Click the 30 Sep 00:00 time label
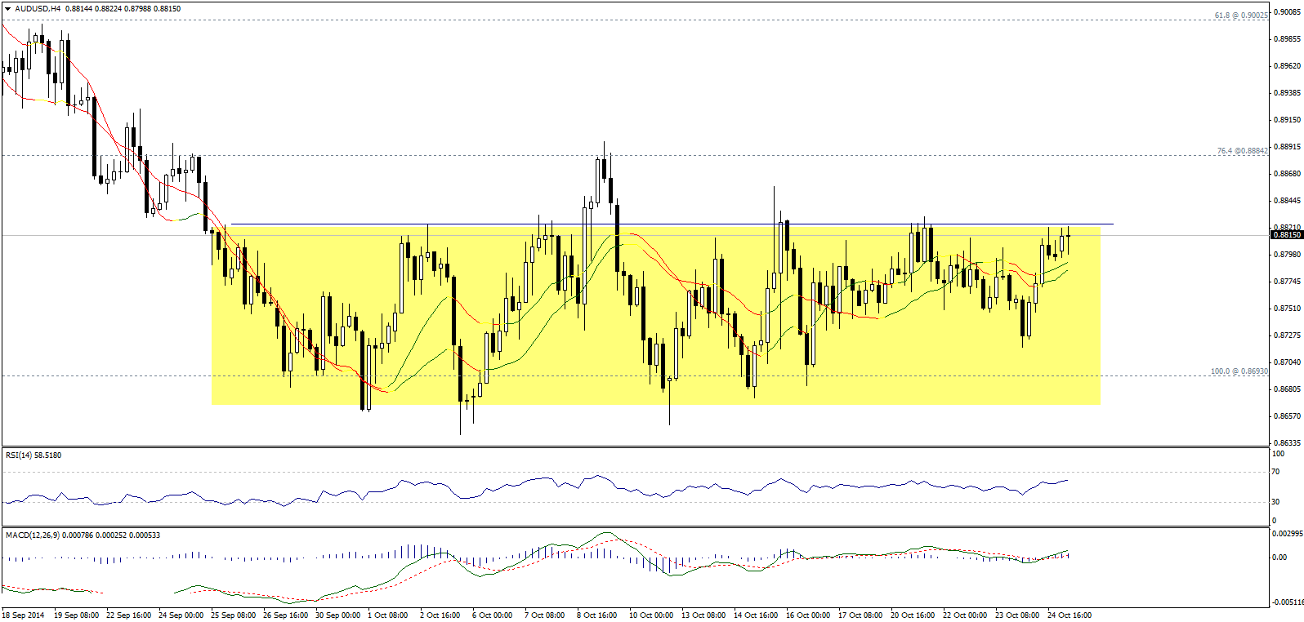 click(337, 615)
